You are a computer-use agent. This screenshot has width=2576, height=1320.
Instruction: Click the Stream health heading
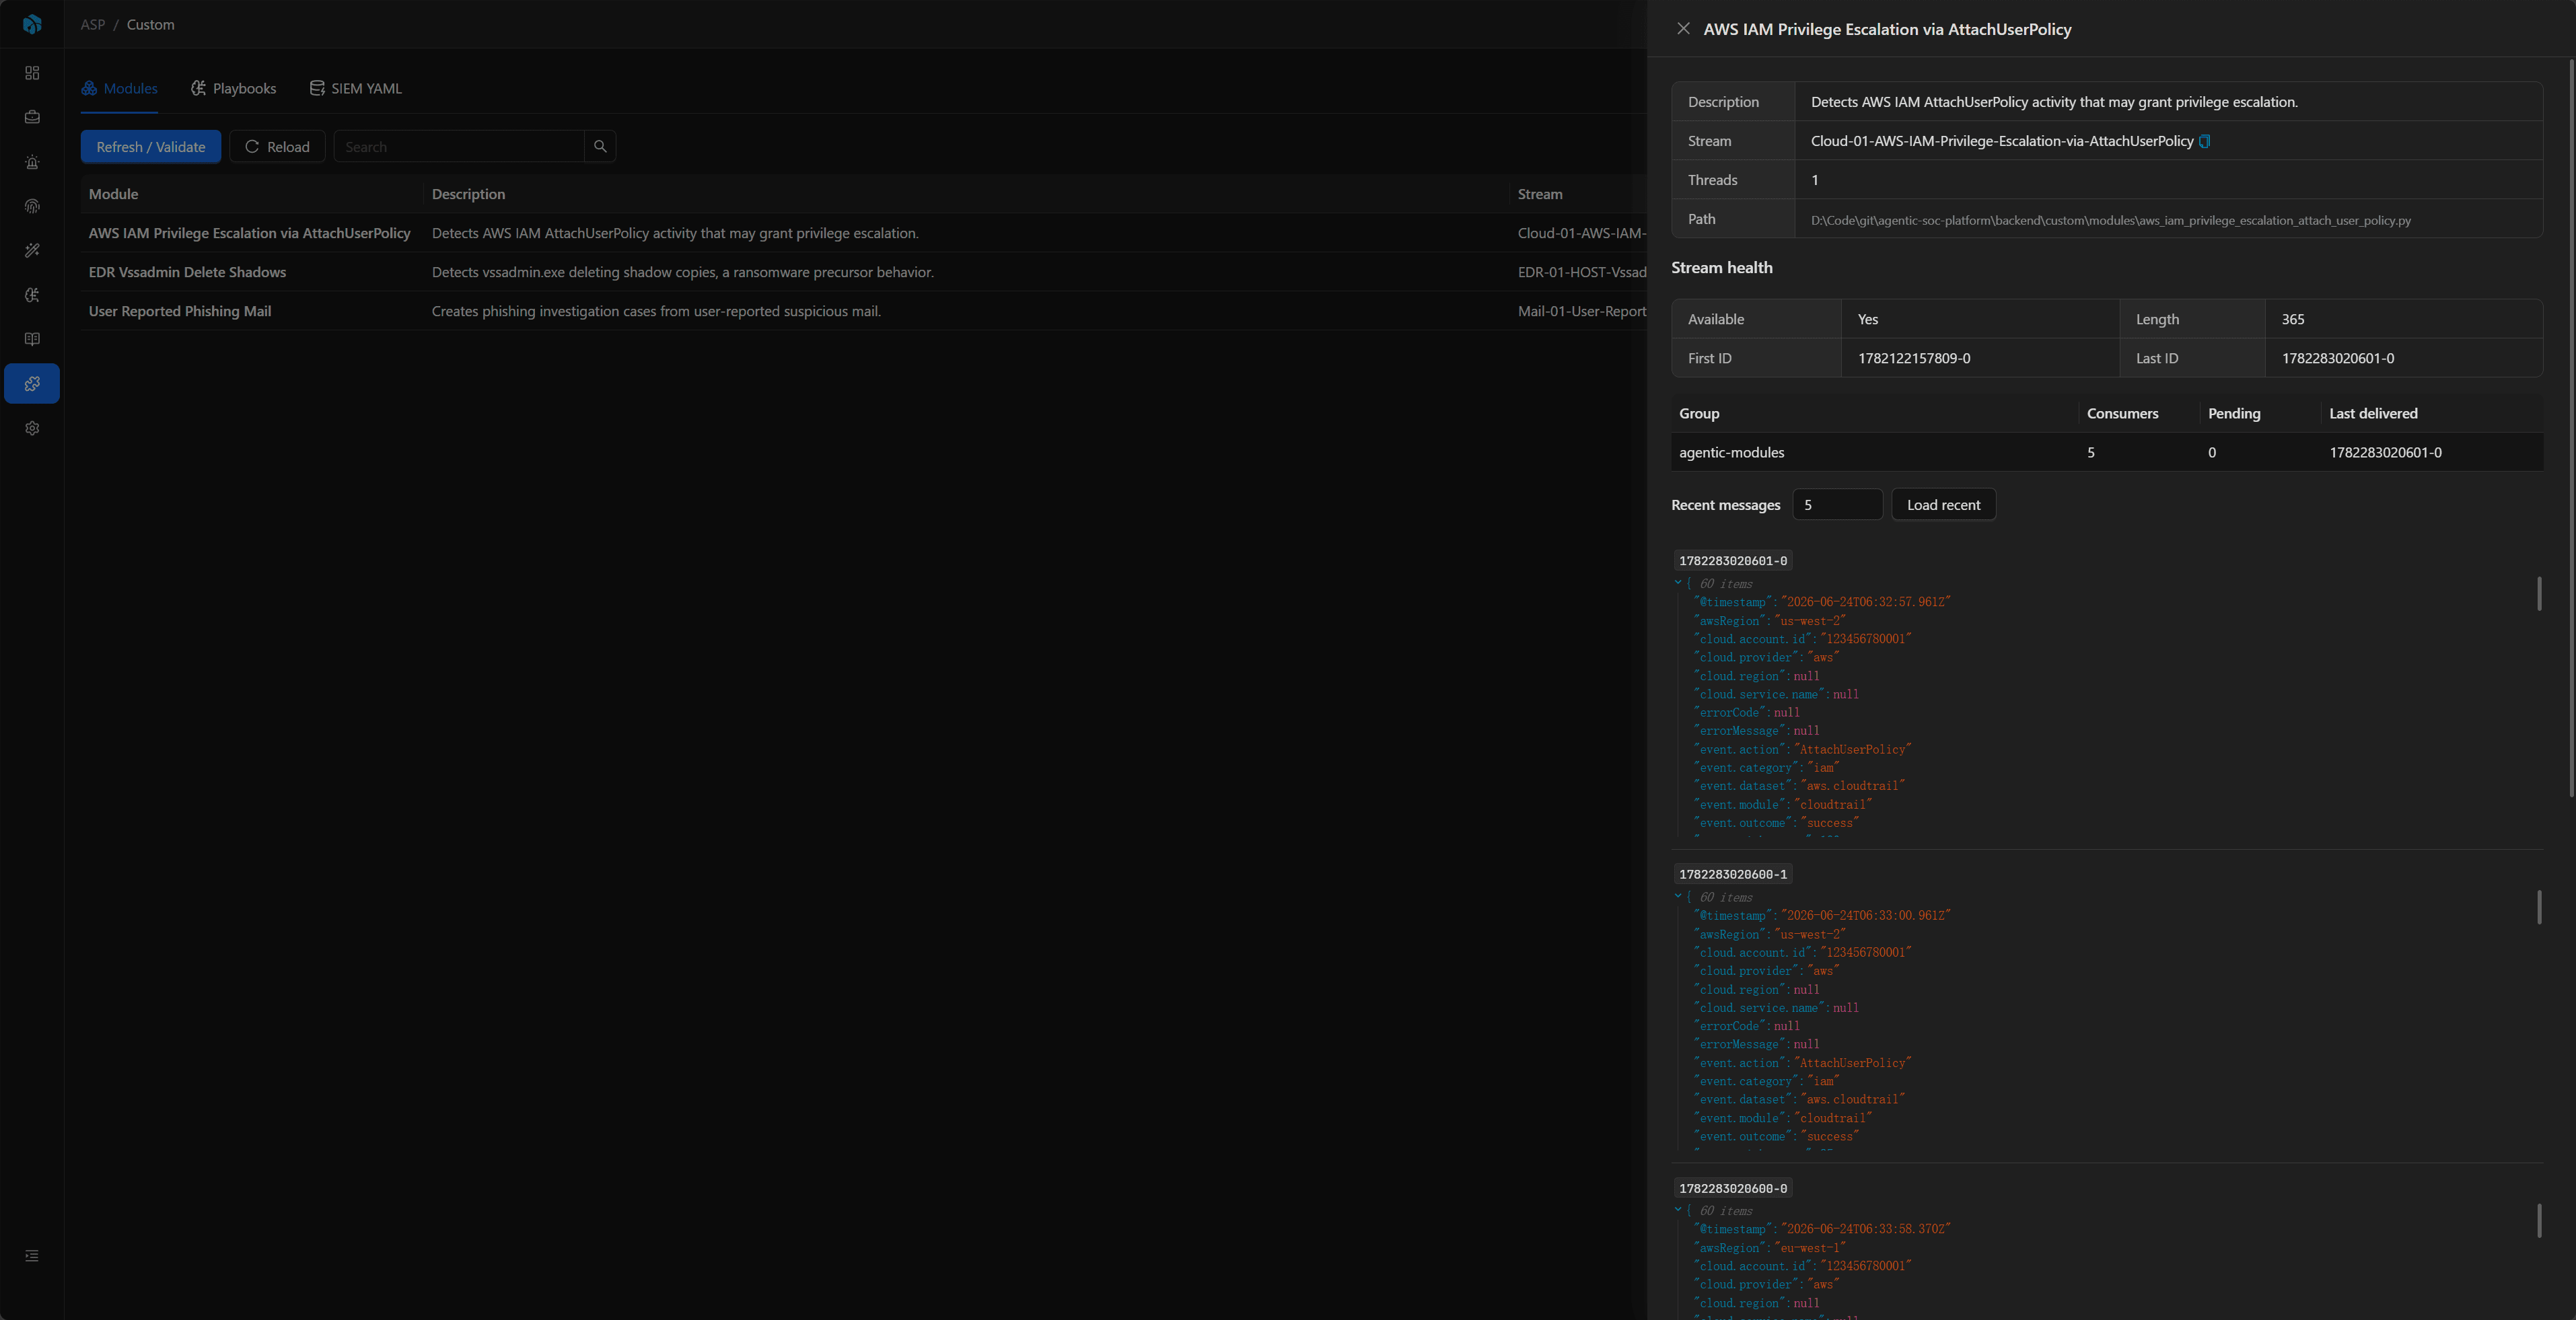1721,267
